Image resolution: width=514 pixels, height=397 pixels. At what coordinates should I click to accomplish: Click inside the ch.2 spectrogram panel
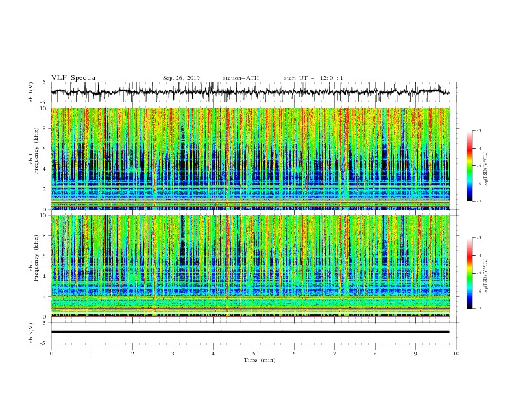tap(250, 266)
